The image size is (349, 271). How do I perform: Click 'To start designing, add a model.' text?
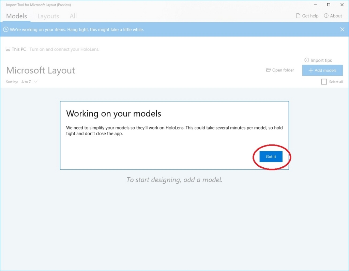[x=174, y=180]
